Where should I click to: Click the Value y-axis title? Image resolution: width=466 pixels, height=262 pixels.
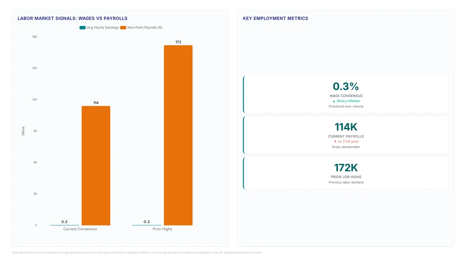[x=23, y=131]
